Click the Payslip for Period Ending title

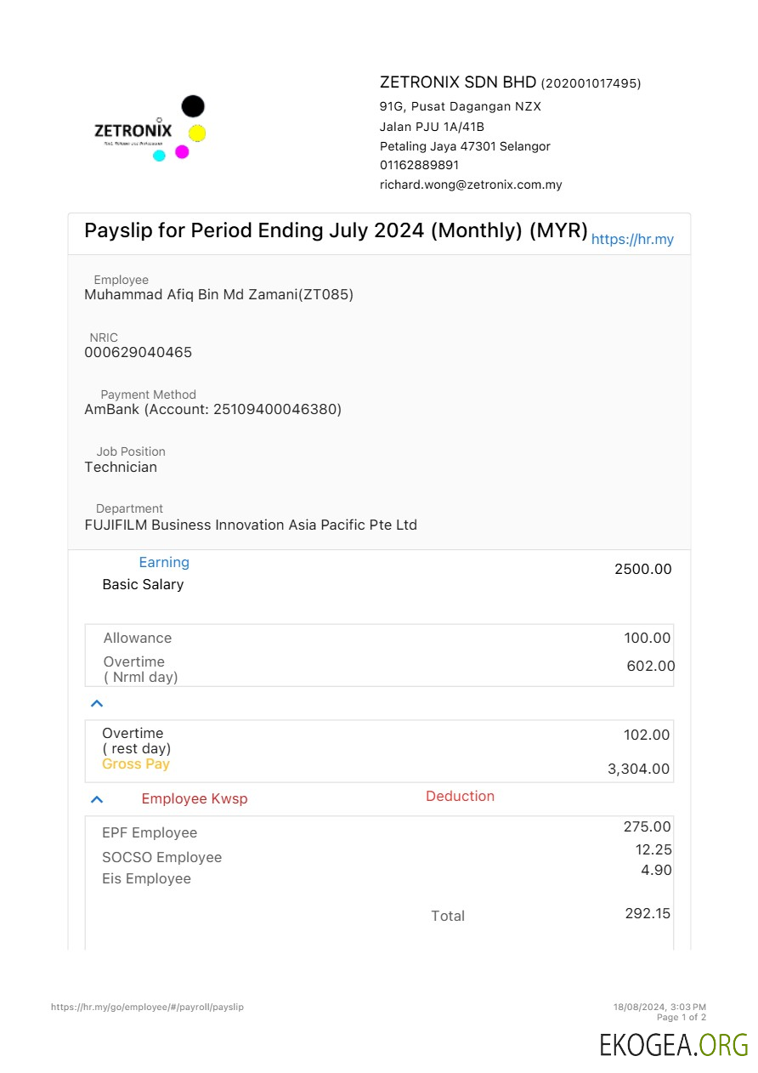[x=336, y=230]
